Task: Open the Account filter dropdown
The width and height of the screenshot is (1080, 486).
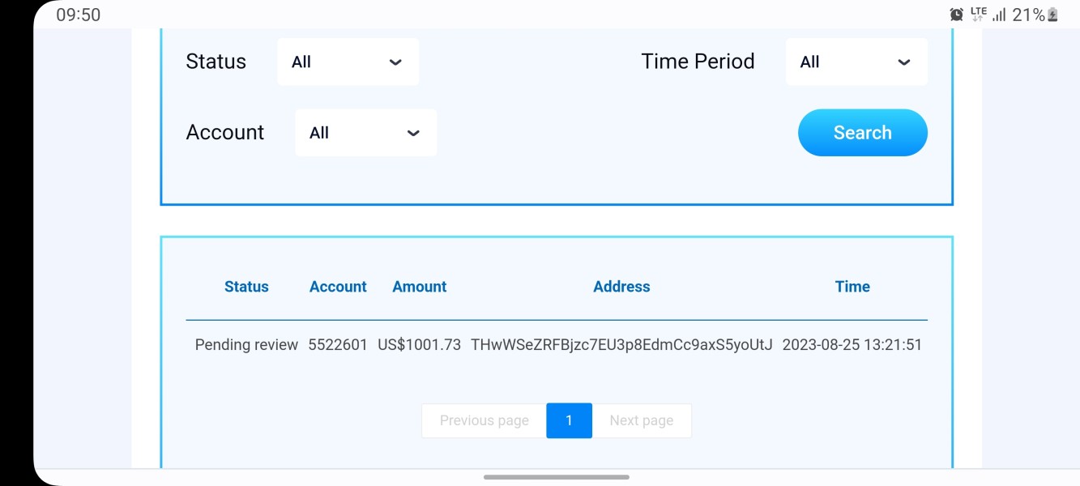Action: 365,133
